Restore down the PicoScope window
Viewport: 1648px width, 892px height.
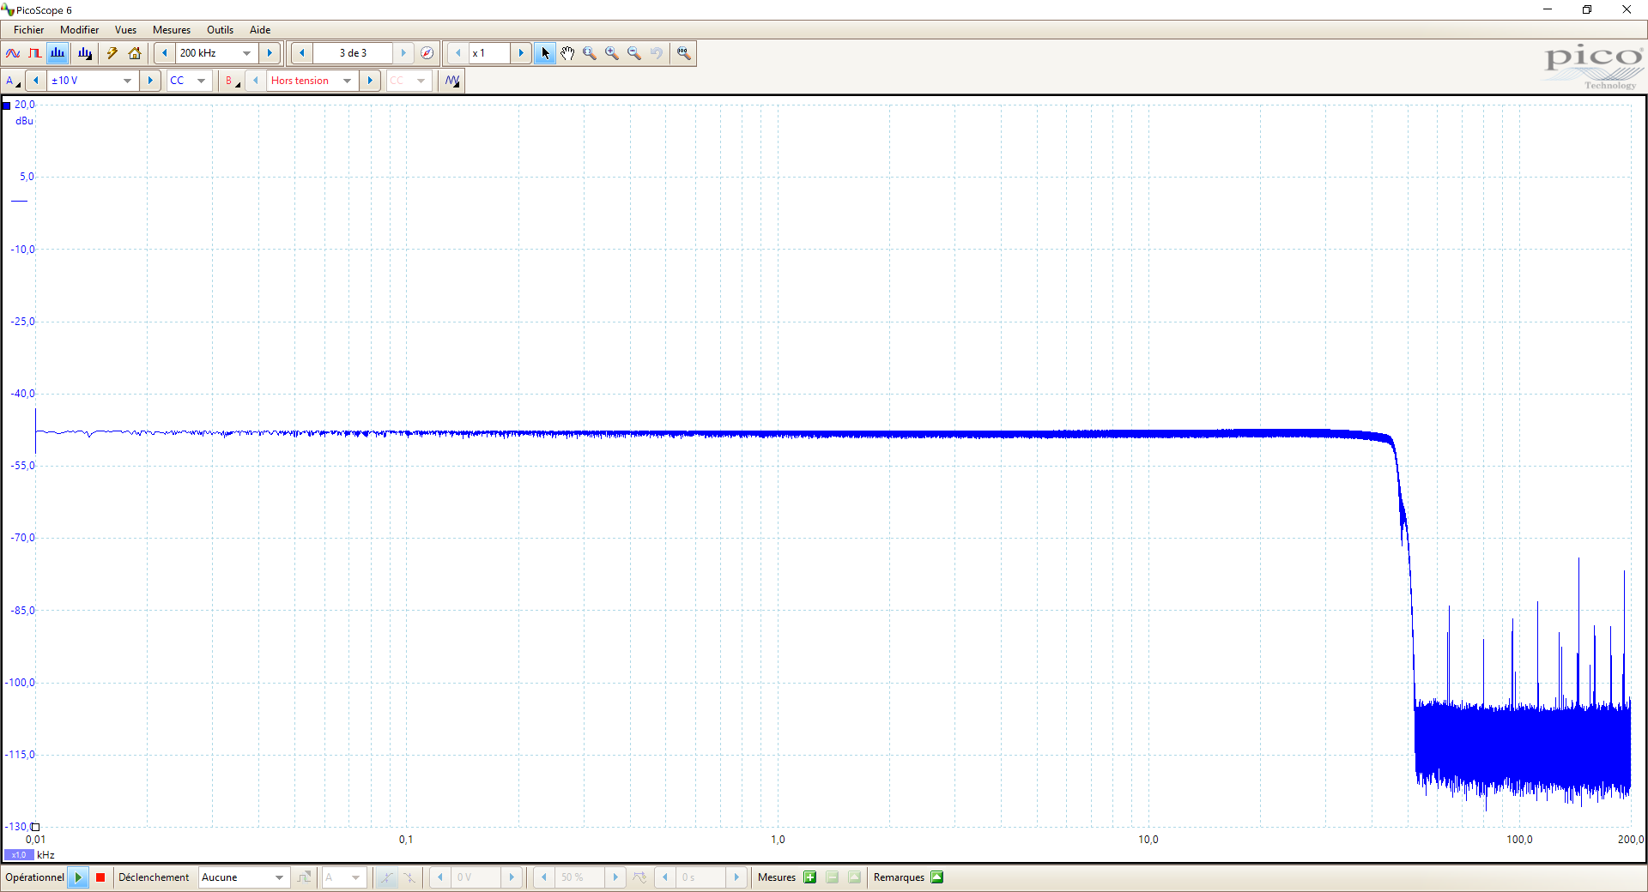(x=1587, y=9)
